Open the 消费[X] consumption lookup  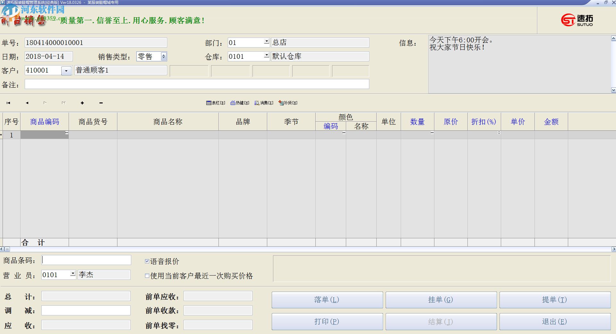[x=264, y=103]
